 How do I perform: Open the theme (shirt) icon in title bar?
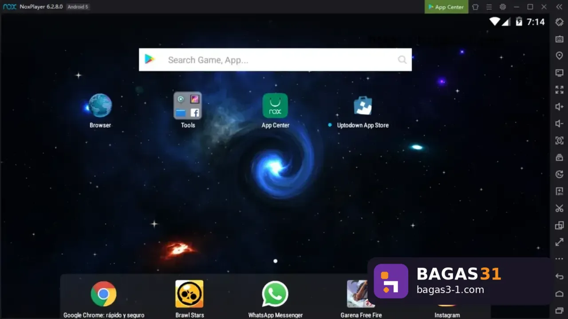pyautogui.click(x=475, y=7)
